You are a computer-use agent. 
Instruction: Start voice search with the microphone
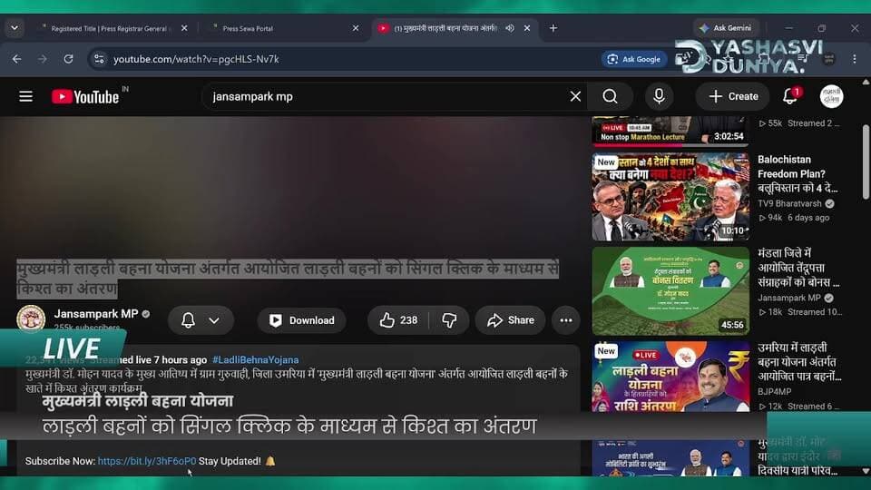pos(659,97)
